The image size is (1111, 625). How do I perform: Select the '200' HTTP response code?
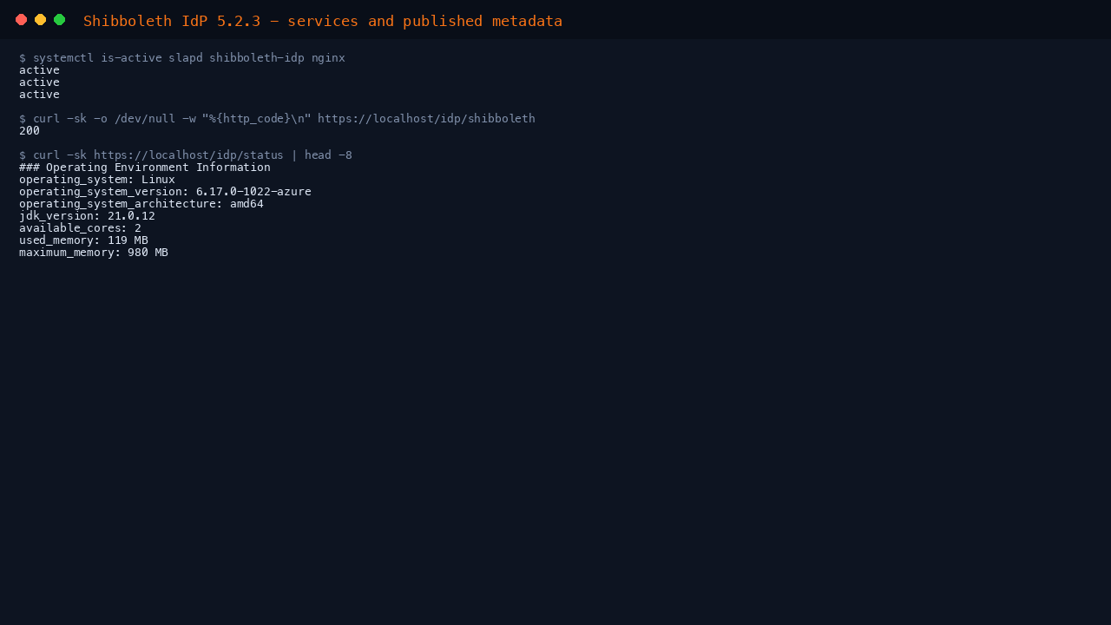[30, 131]
